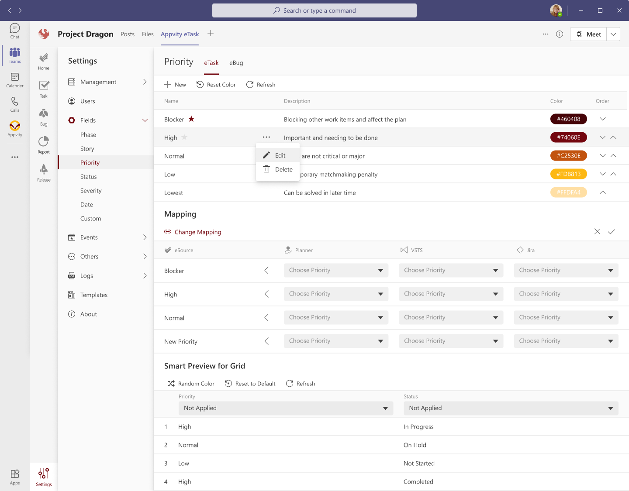
Task: Open the Appvity app in Teams rail
Action: (15, 128)
